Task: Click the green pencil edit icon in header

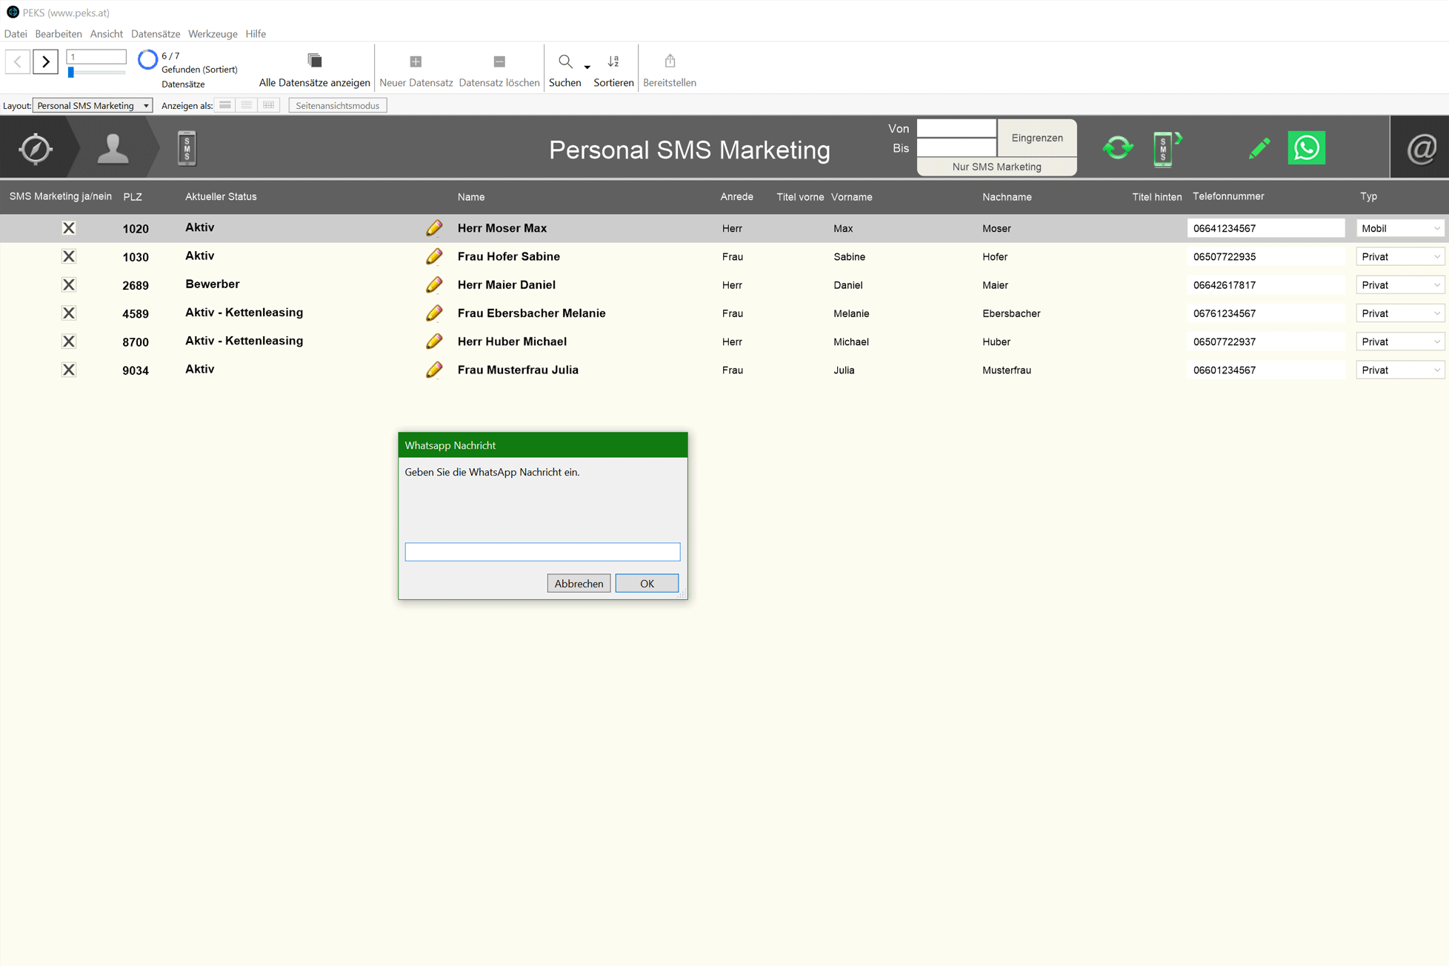Action: 1259,148
